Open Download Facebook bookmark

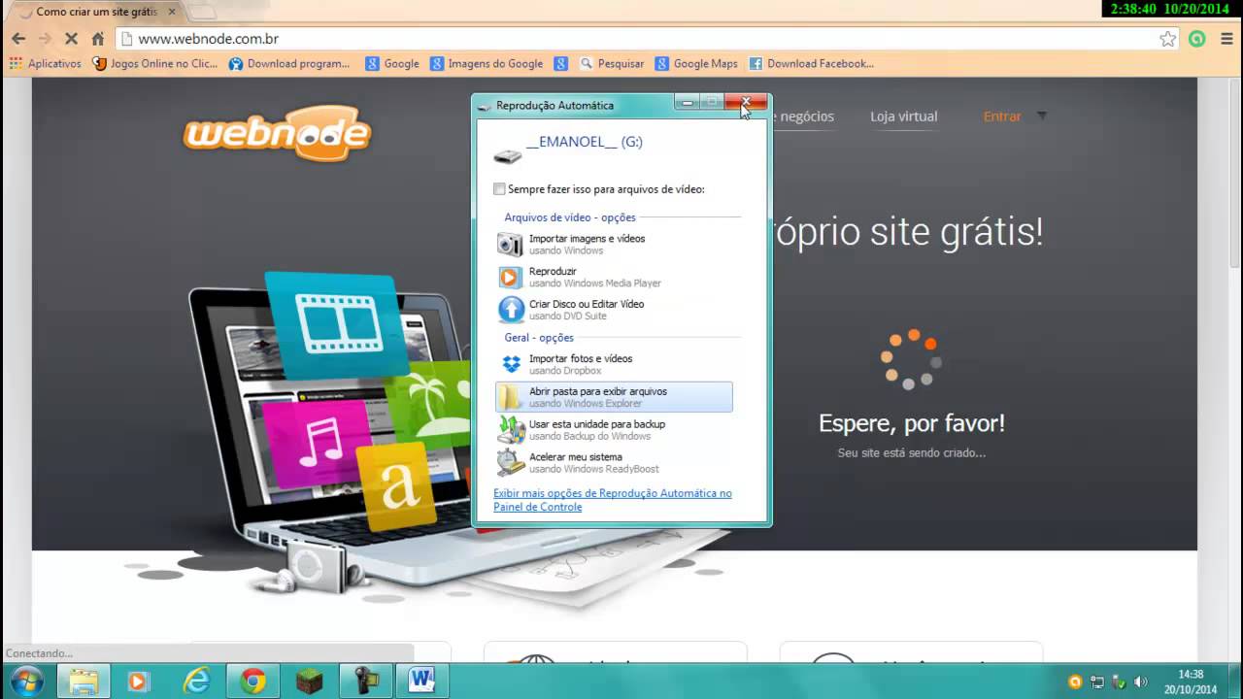point(812,64)
